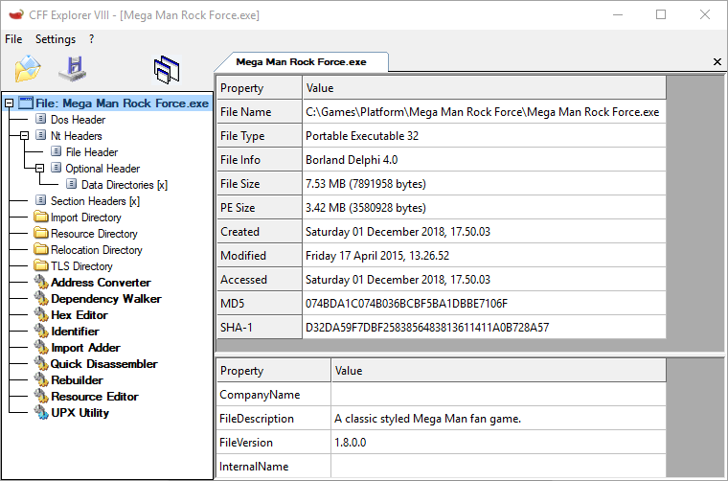Click the Identifier gear icon
728x481 pixels.
pos(41,331)
